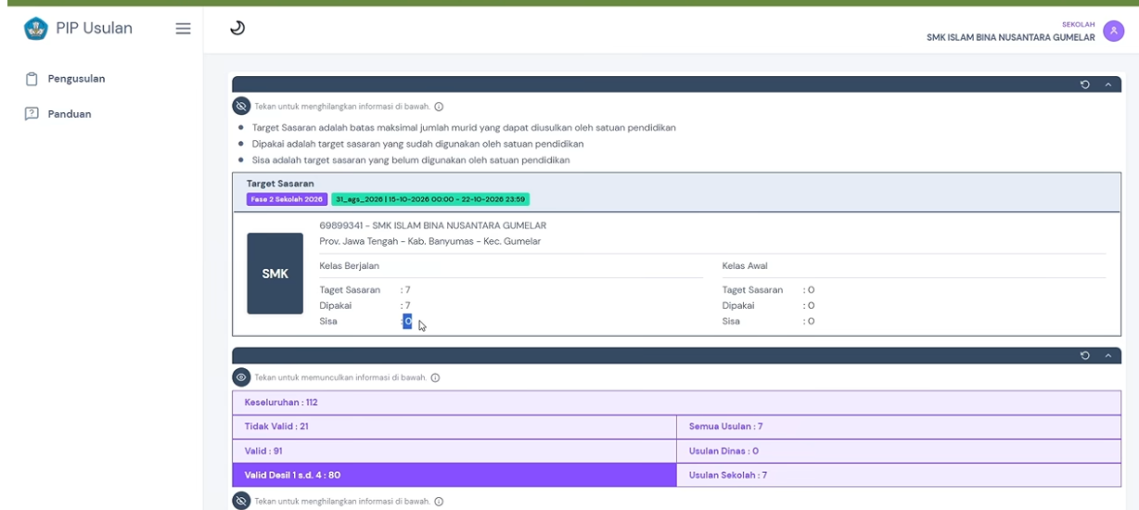Click the green '31_ags_2026' date range badge
Viewport: 1139px width, 510px height.
[x=430, y=198]
